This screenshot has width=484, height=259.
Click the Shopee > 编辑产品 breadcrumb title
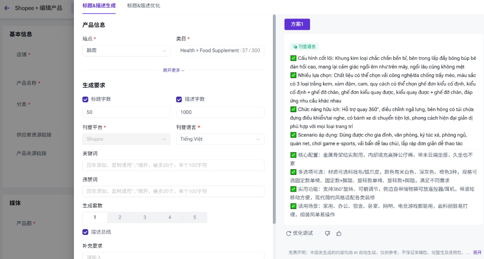[38, 8]
